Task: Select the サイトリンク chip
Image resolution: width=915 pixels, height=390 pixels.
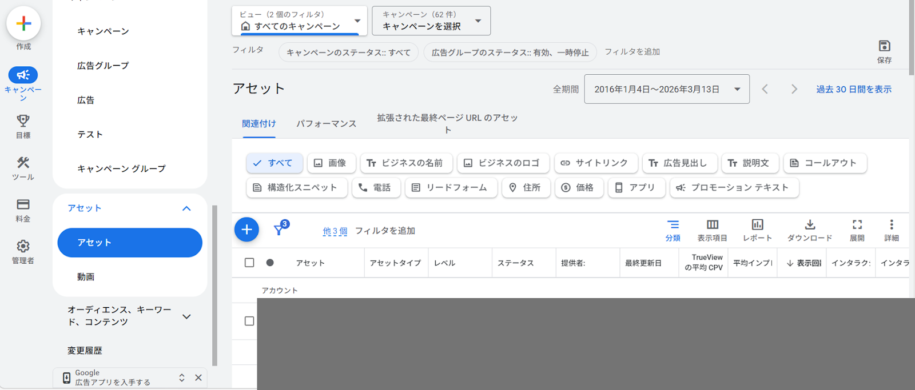Action: tap(596, 163)
